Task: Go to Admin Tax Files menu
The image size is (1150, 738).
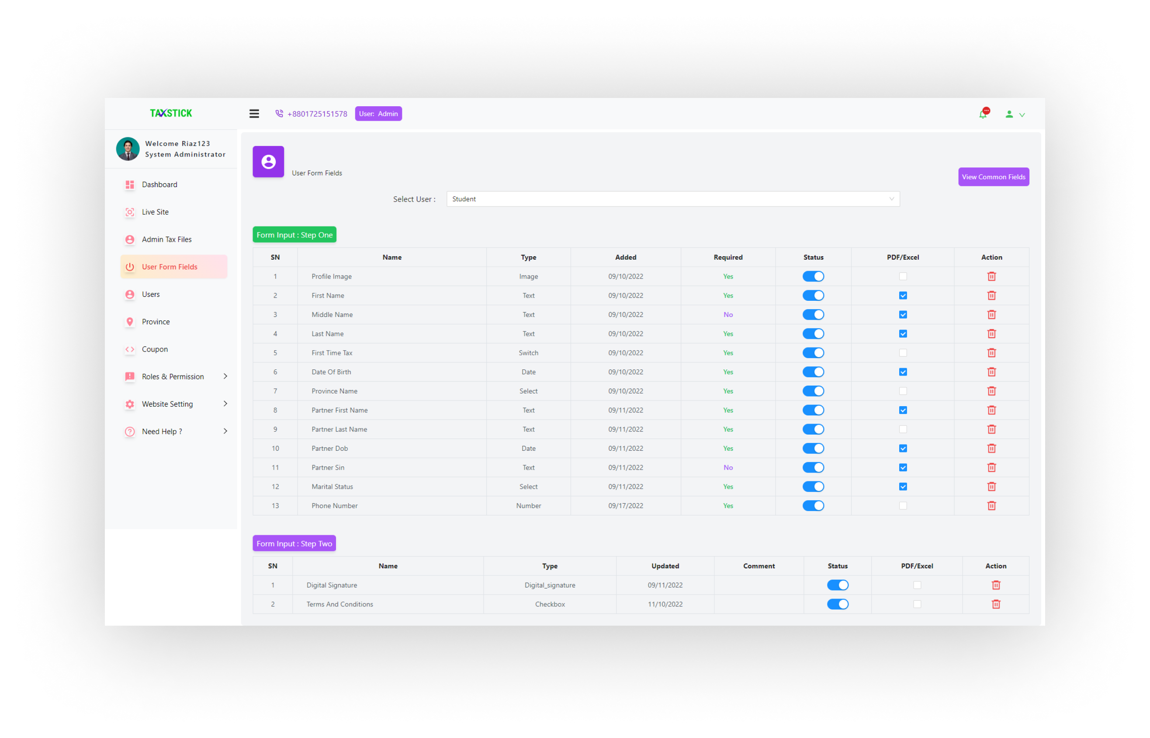Action: tap(166, 240)
